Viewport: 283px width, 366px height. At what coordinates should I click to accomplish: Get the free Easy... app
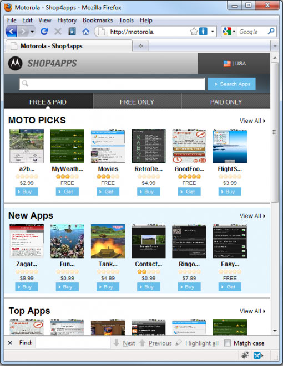[230, 287]
